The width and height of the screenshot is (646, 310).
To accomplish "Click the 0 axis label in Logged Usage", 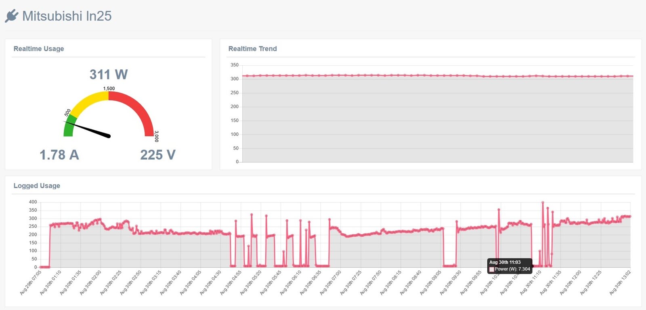I will pos(36,267).
